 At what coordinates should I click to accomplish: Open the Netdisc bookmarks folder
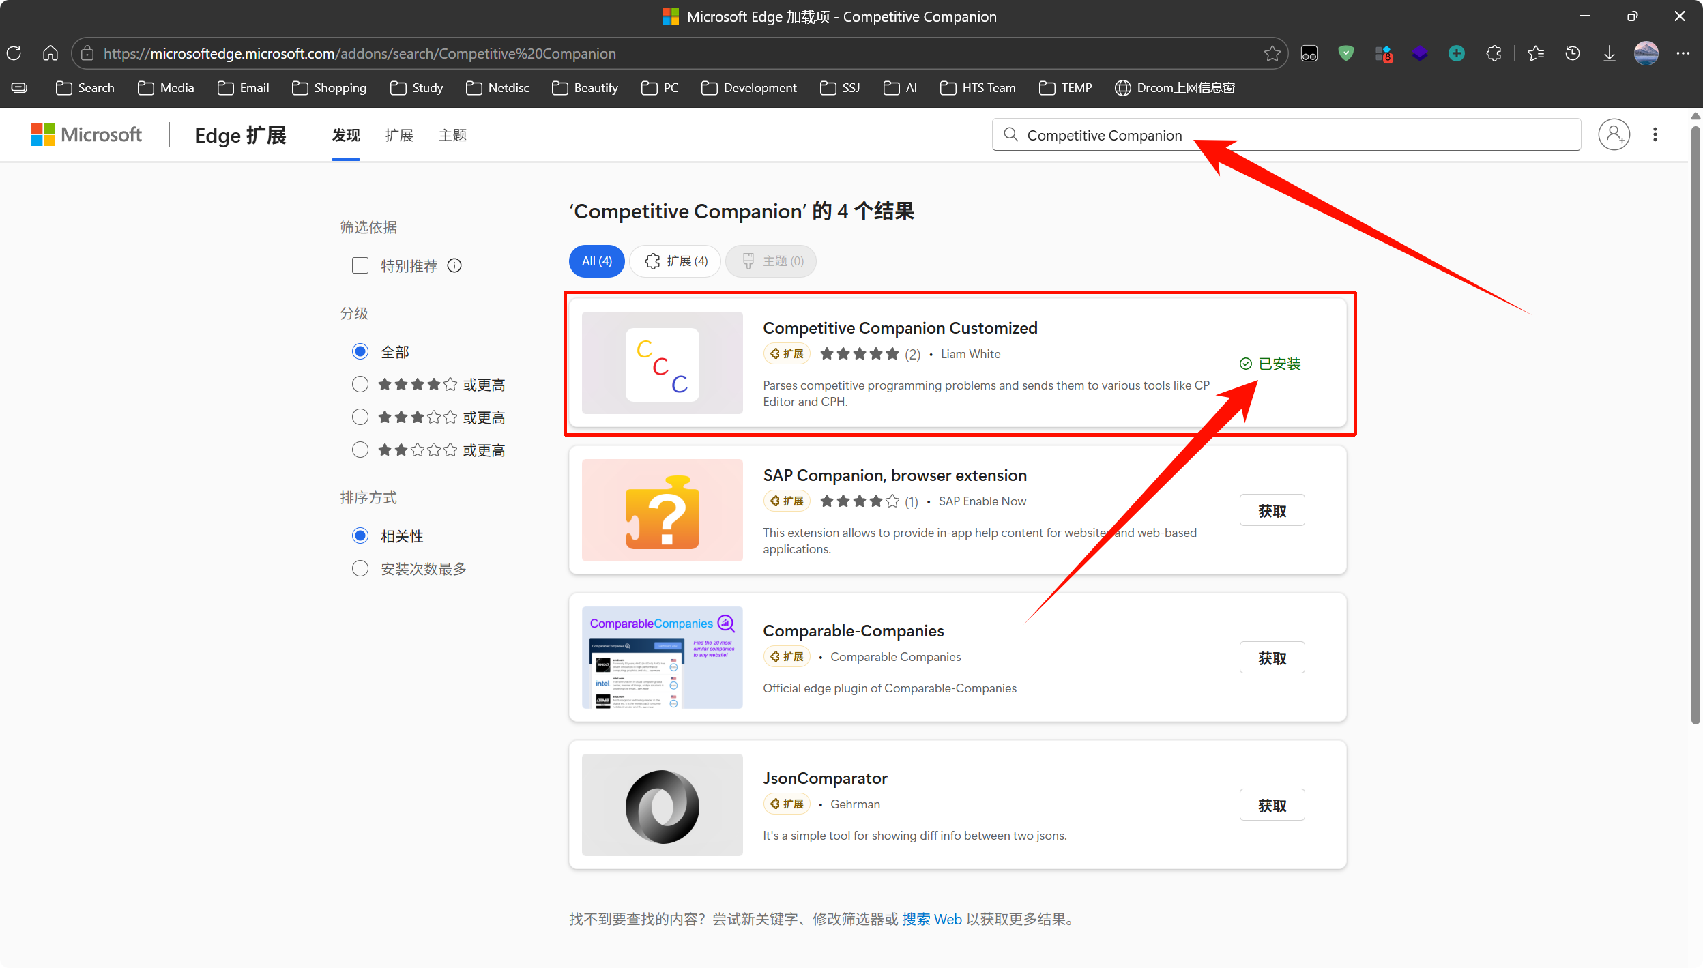(x=497, y=88)
